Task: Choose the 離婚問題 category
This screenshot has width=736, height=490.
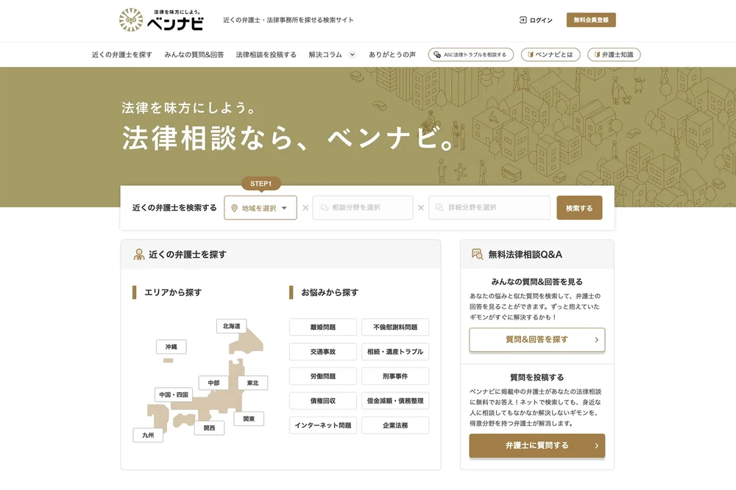Action: 323,327
